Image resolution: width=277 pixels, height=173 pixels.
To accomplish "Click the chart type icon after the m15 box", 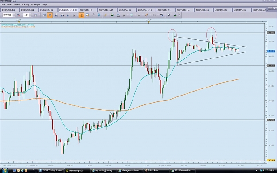I will pyautogui.click(x=35, y=15).
